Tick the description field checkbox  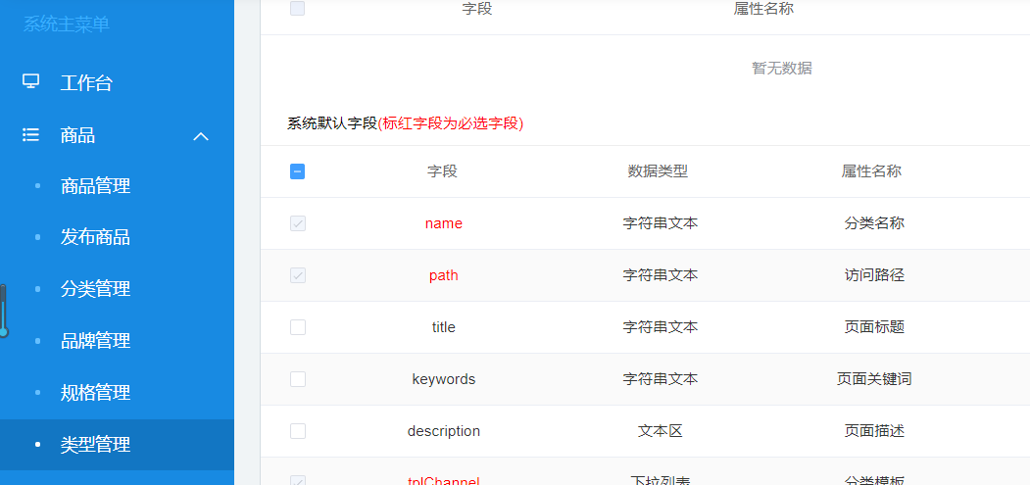click(298, 431)
